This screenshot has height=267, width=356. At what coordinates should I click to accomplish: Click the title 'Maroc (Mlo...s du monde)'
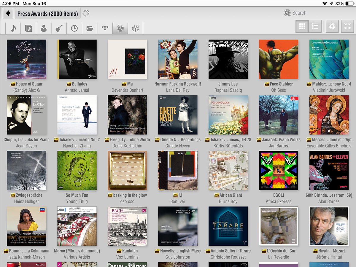[77, 251]
